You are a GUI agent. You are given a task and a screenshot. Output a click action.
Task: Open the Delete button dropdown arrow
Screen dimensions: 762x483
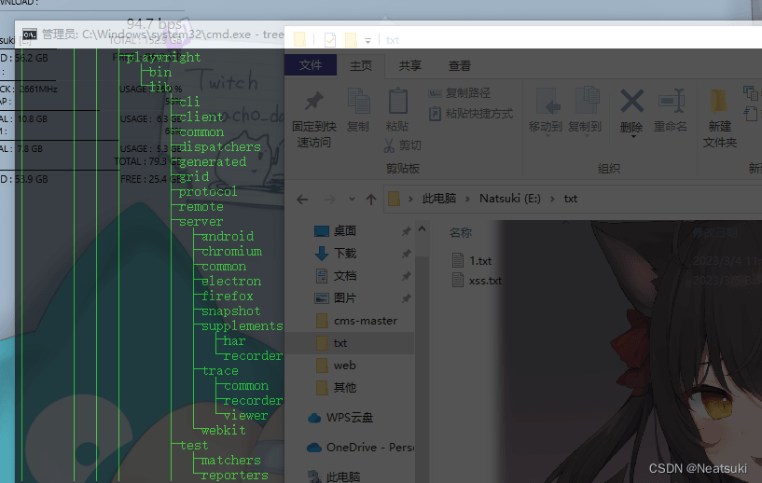(633, 137)
